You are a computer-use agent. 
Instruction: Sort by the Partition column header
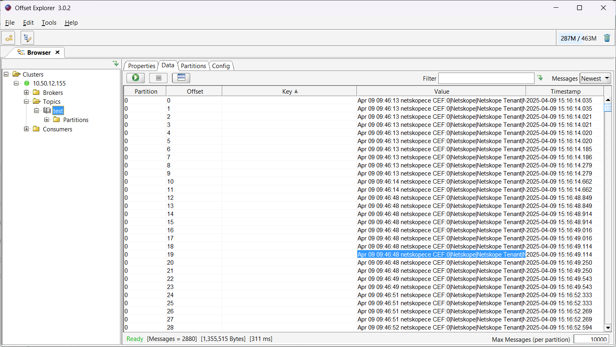[146, 91]
